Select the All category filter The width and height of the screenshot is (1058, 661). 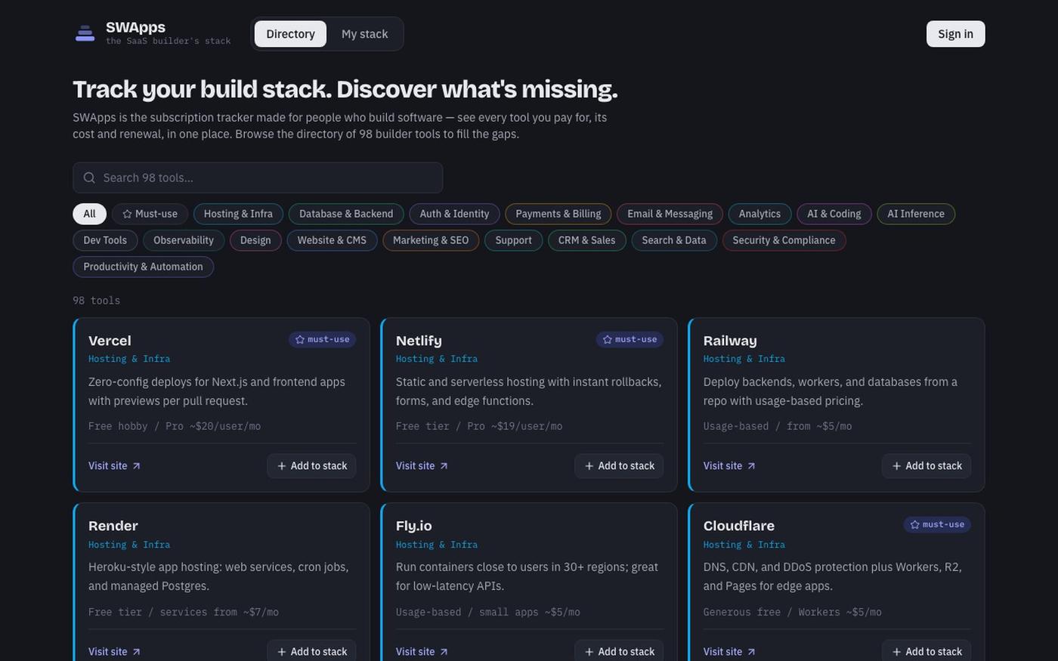[89, 214]
